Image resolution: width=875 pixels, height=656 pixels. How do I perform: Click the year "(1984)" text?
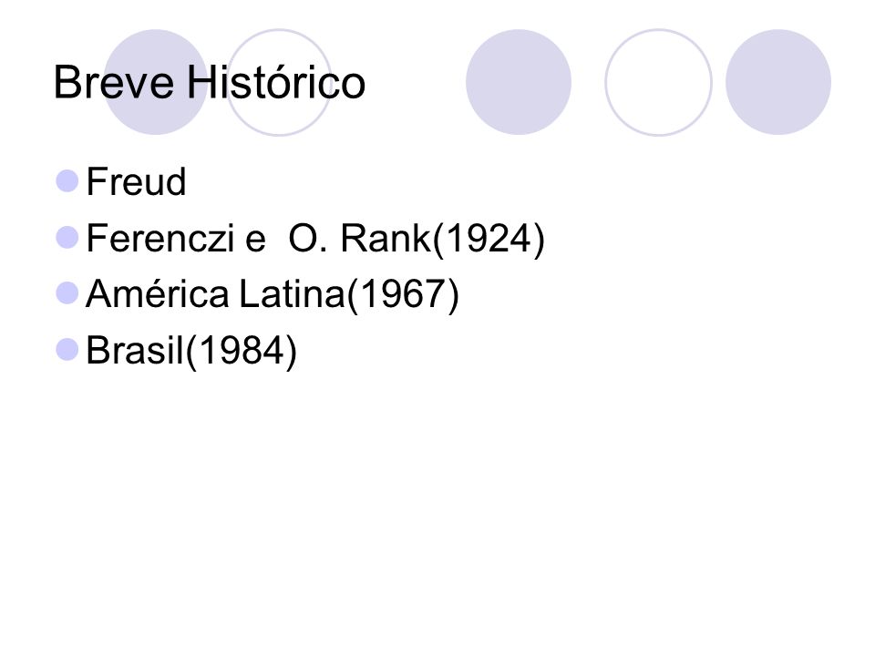(242, 352)
